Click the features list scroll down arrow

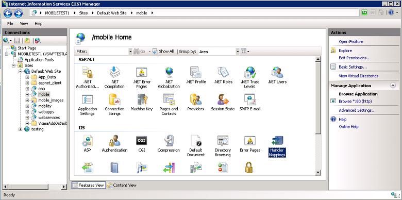click(318, 173)
